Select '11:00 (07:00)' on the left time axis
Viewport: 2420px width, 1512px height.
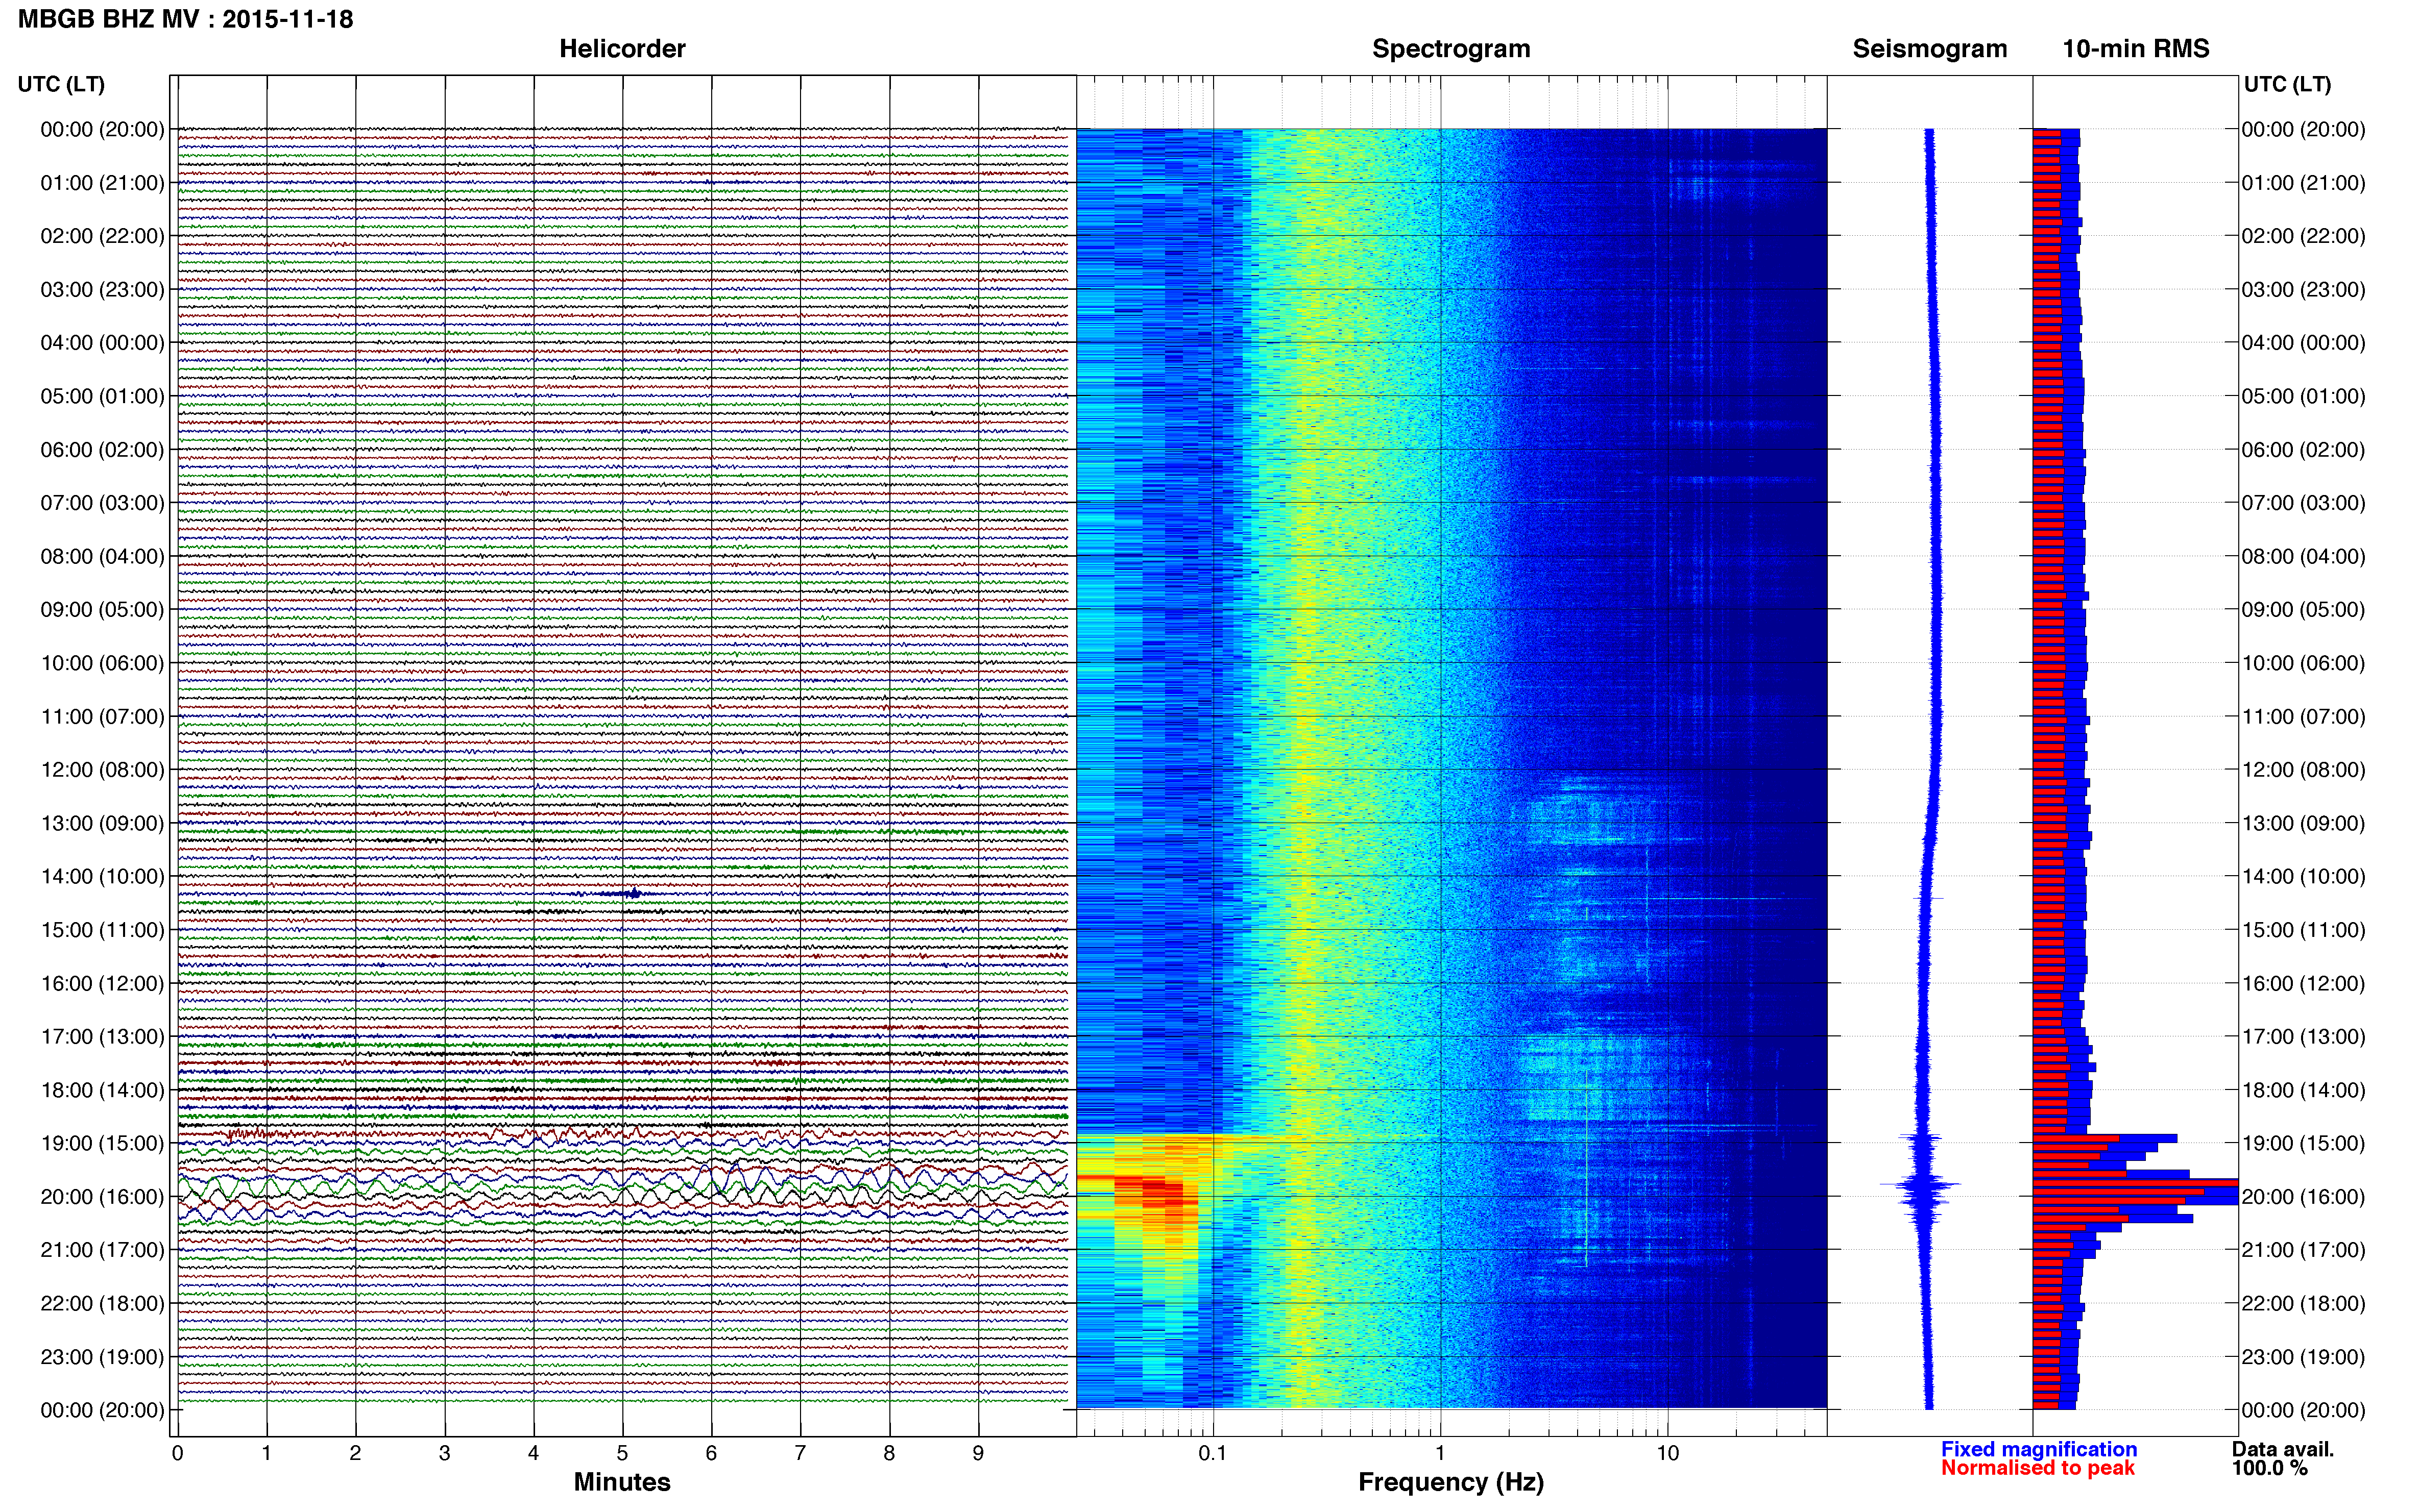coord(102,716)
